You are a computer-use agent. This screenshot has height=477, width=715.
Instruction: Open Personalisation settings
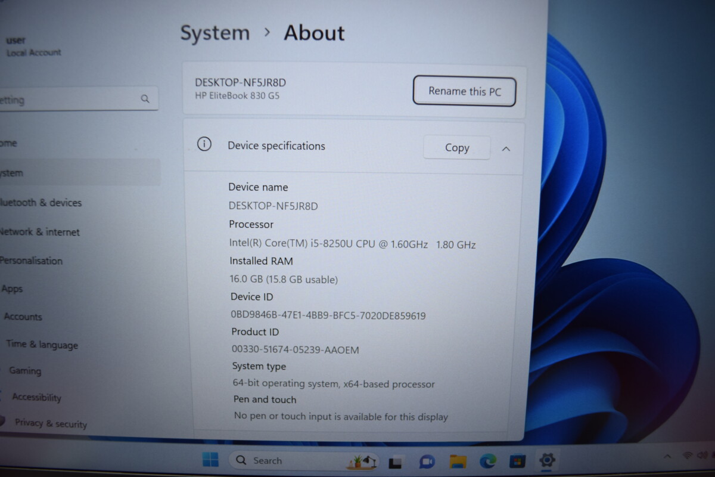pyautogui.click(x=31, y=261)
